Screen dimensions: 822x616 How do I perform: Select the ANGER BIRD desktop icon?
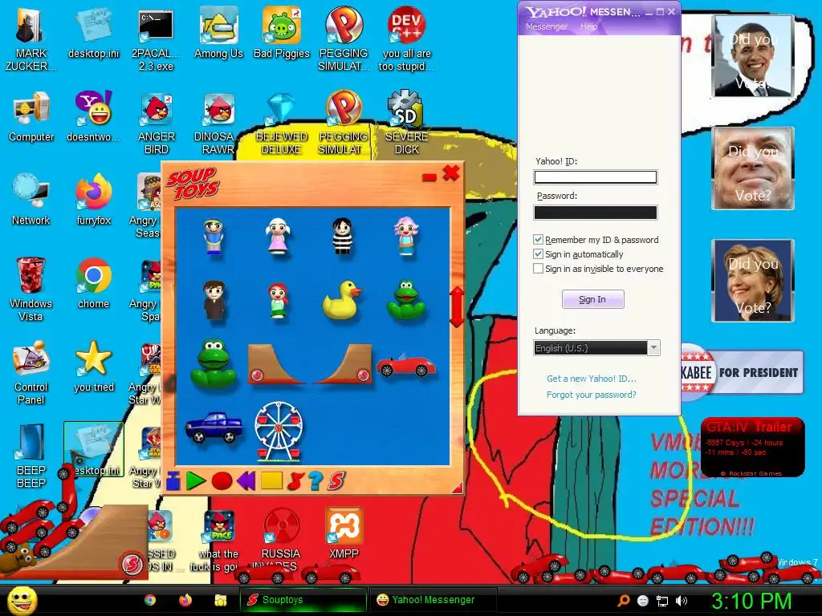157,123
